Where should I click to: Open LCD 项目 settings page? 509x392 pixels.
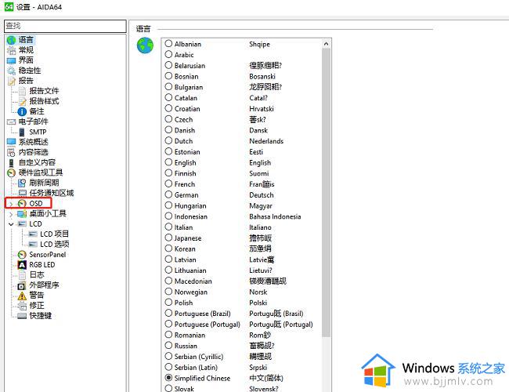click(54, 234)
